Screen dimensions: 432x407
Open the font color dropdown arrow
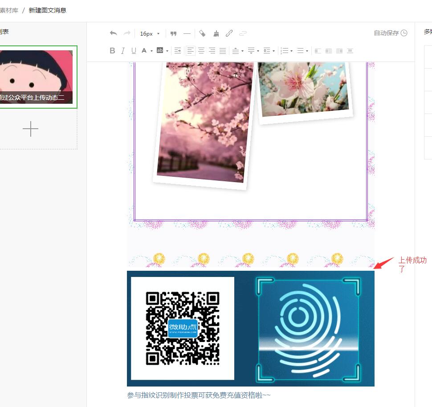click(151, 51)
